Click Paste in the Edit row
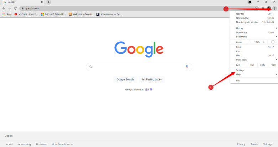Image resolution: width=278 pixels, height=147 pixels. (273, 65)
